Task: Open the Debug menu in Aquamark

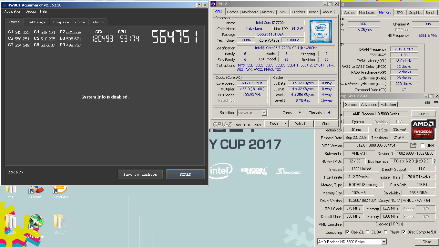Action: click(31, 11)
